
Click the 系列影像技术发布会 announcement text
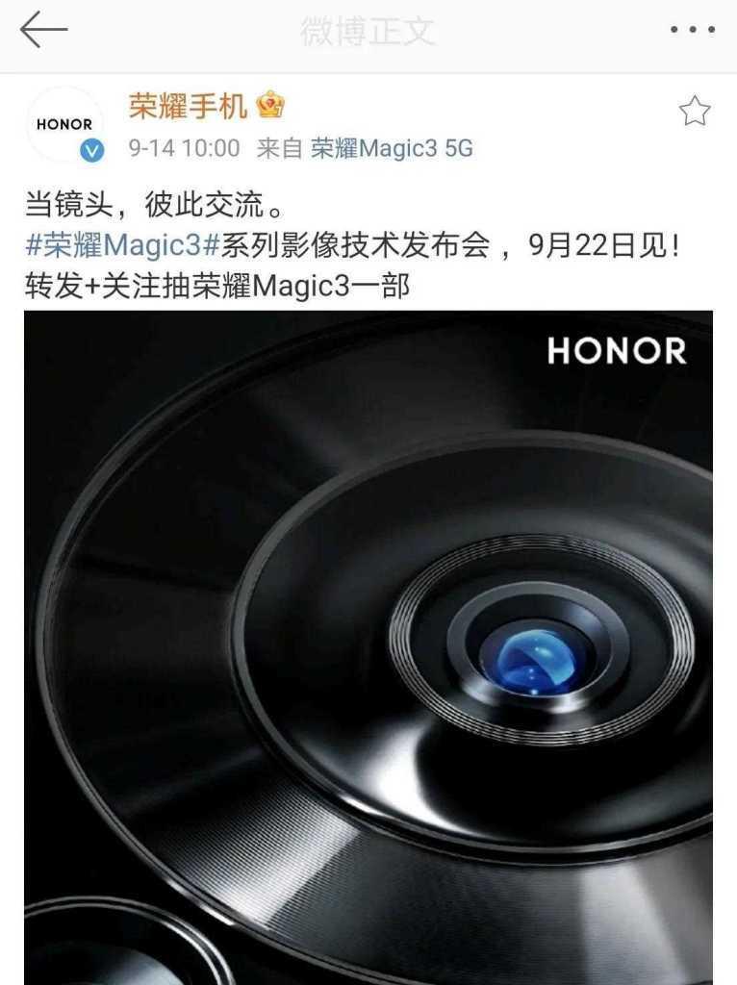(355, 245)
